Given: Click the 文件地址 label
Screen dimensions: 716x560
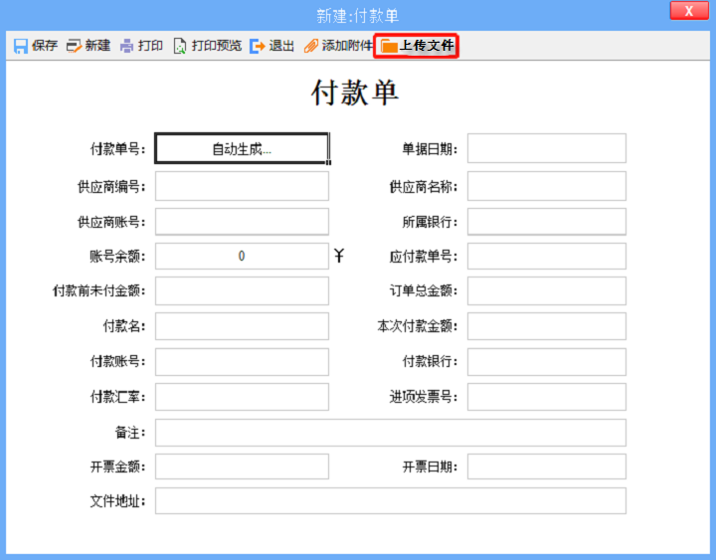Looking at the screenshot, I should [117, 501].
